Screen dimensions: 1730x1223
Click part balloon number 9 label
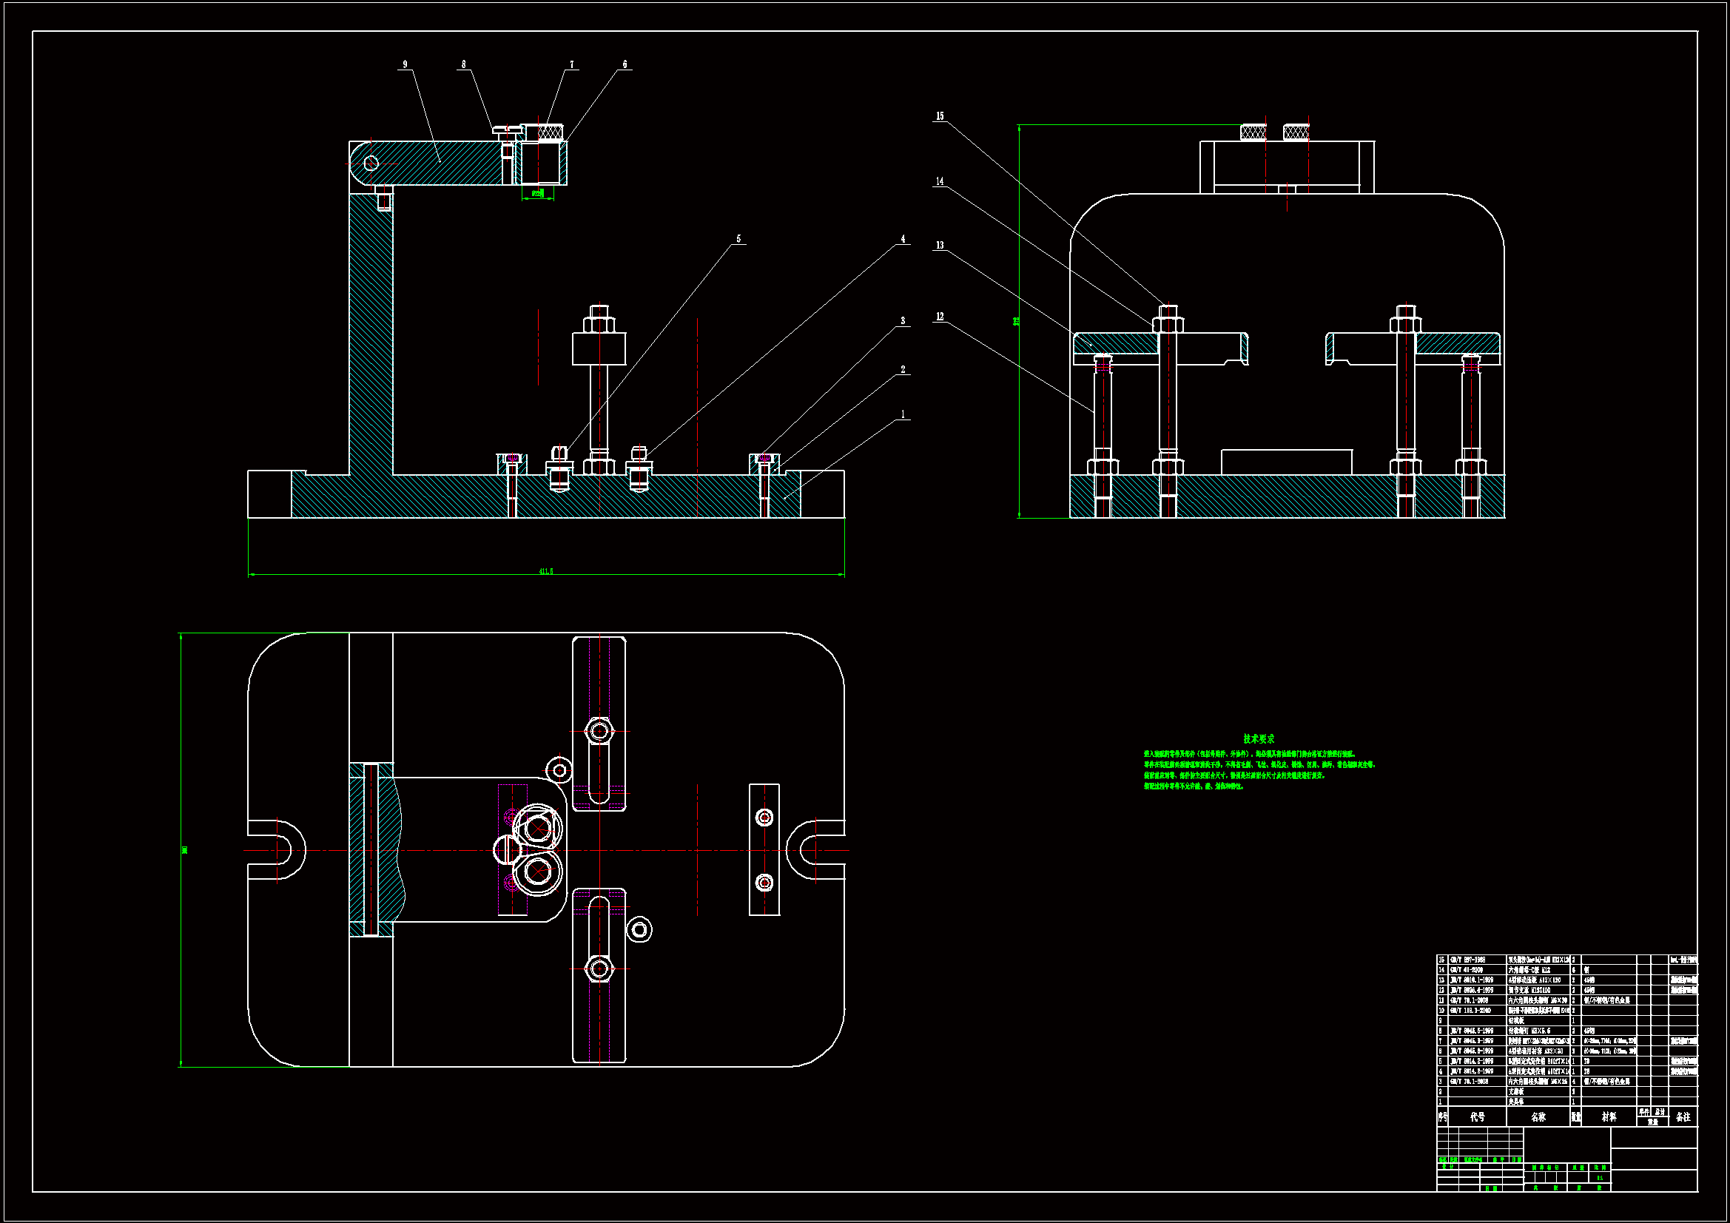tap(405, 65)
